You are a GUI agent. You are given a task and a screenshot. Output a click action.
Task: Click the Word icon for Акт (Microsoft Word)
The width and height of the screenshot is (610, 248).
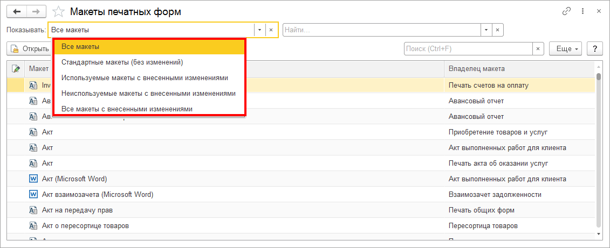pyautogui.click(x=32, y=179)
